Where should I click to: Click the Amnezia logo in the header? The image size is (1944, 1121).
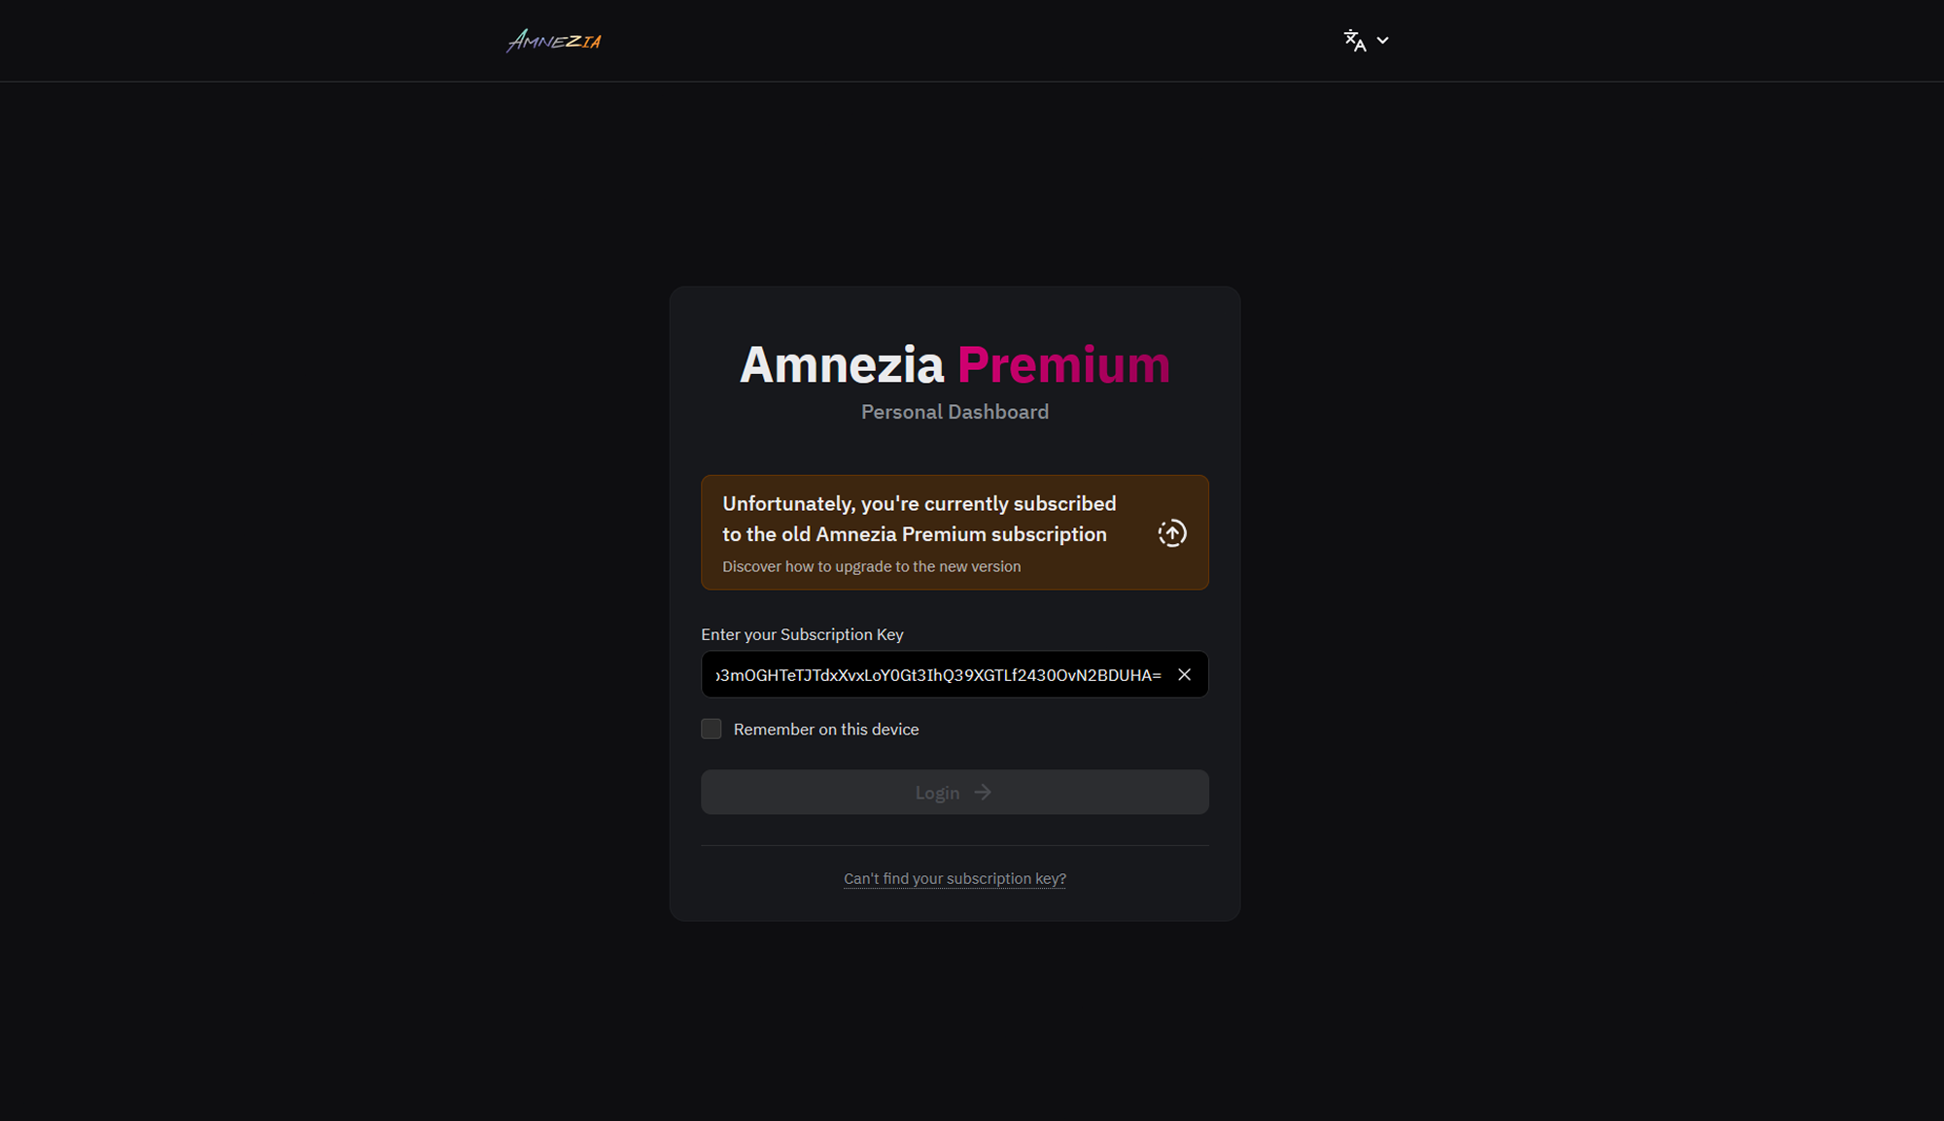point(554,41)
